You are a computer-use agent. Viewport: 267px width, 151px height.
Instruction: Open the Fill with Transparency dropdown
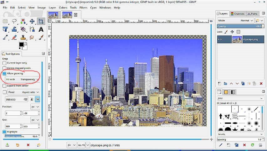[x=23, y=79]
